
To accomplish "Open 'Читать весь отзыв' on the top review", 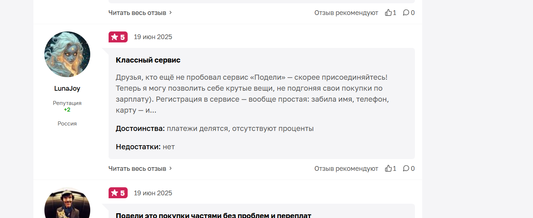I will [x=140, y=13].
